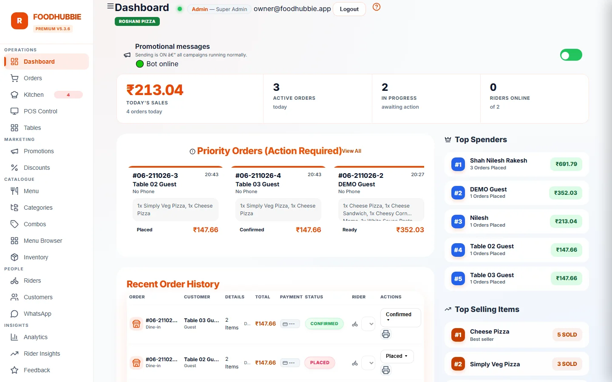Click the ROSHANI PIZZA badge

coord(137,21)
